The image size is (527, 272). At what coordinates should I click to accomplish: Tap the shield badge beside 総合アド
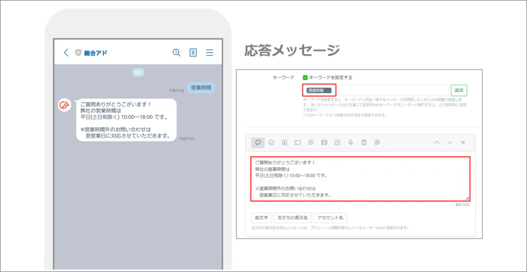[x=78, y=53]
